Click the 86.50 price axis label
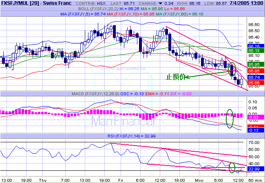The height and width of the screenshot is (183, 265). pos(254,31)
